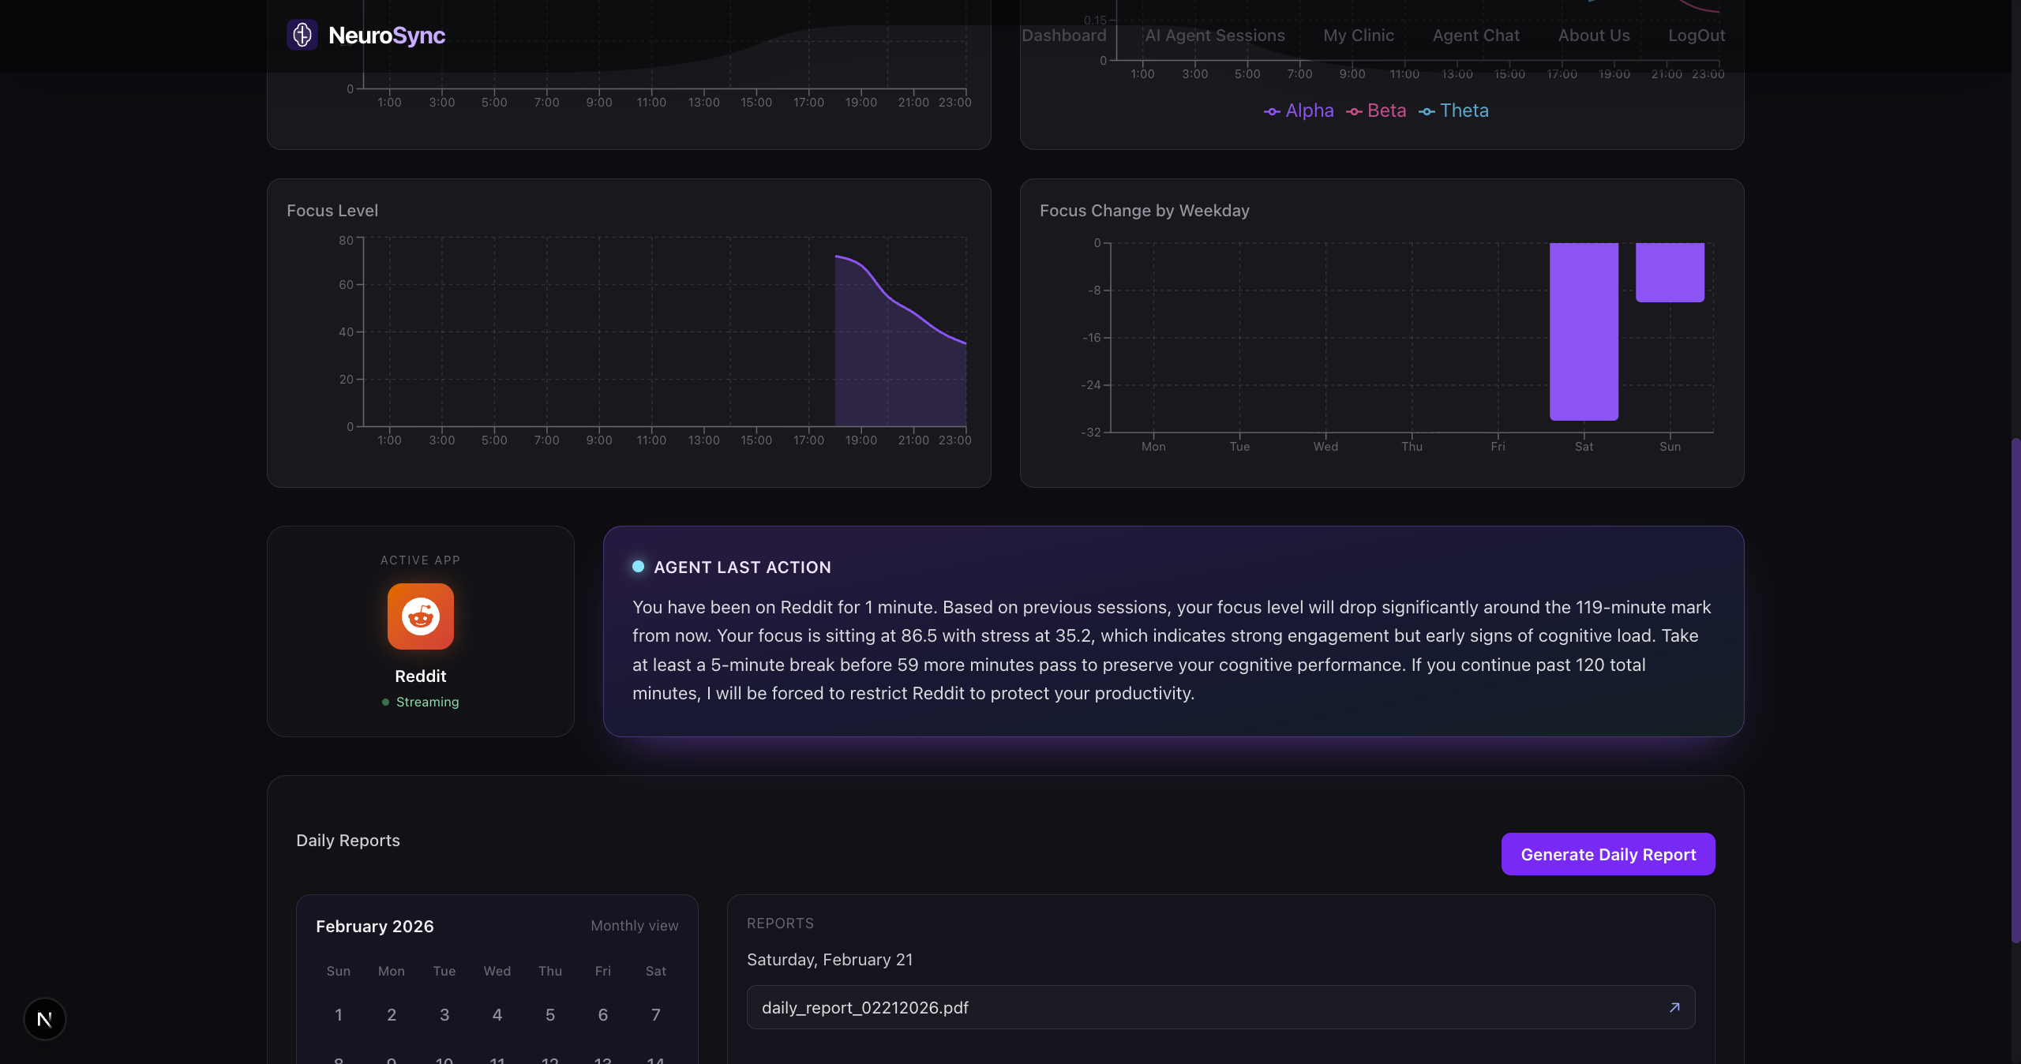
Task: Go to My Clinic page
Action: point(1359,36)
